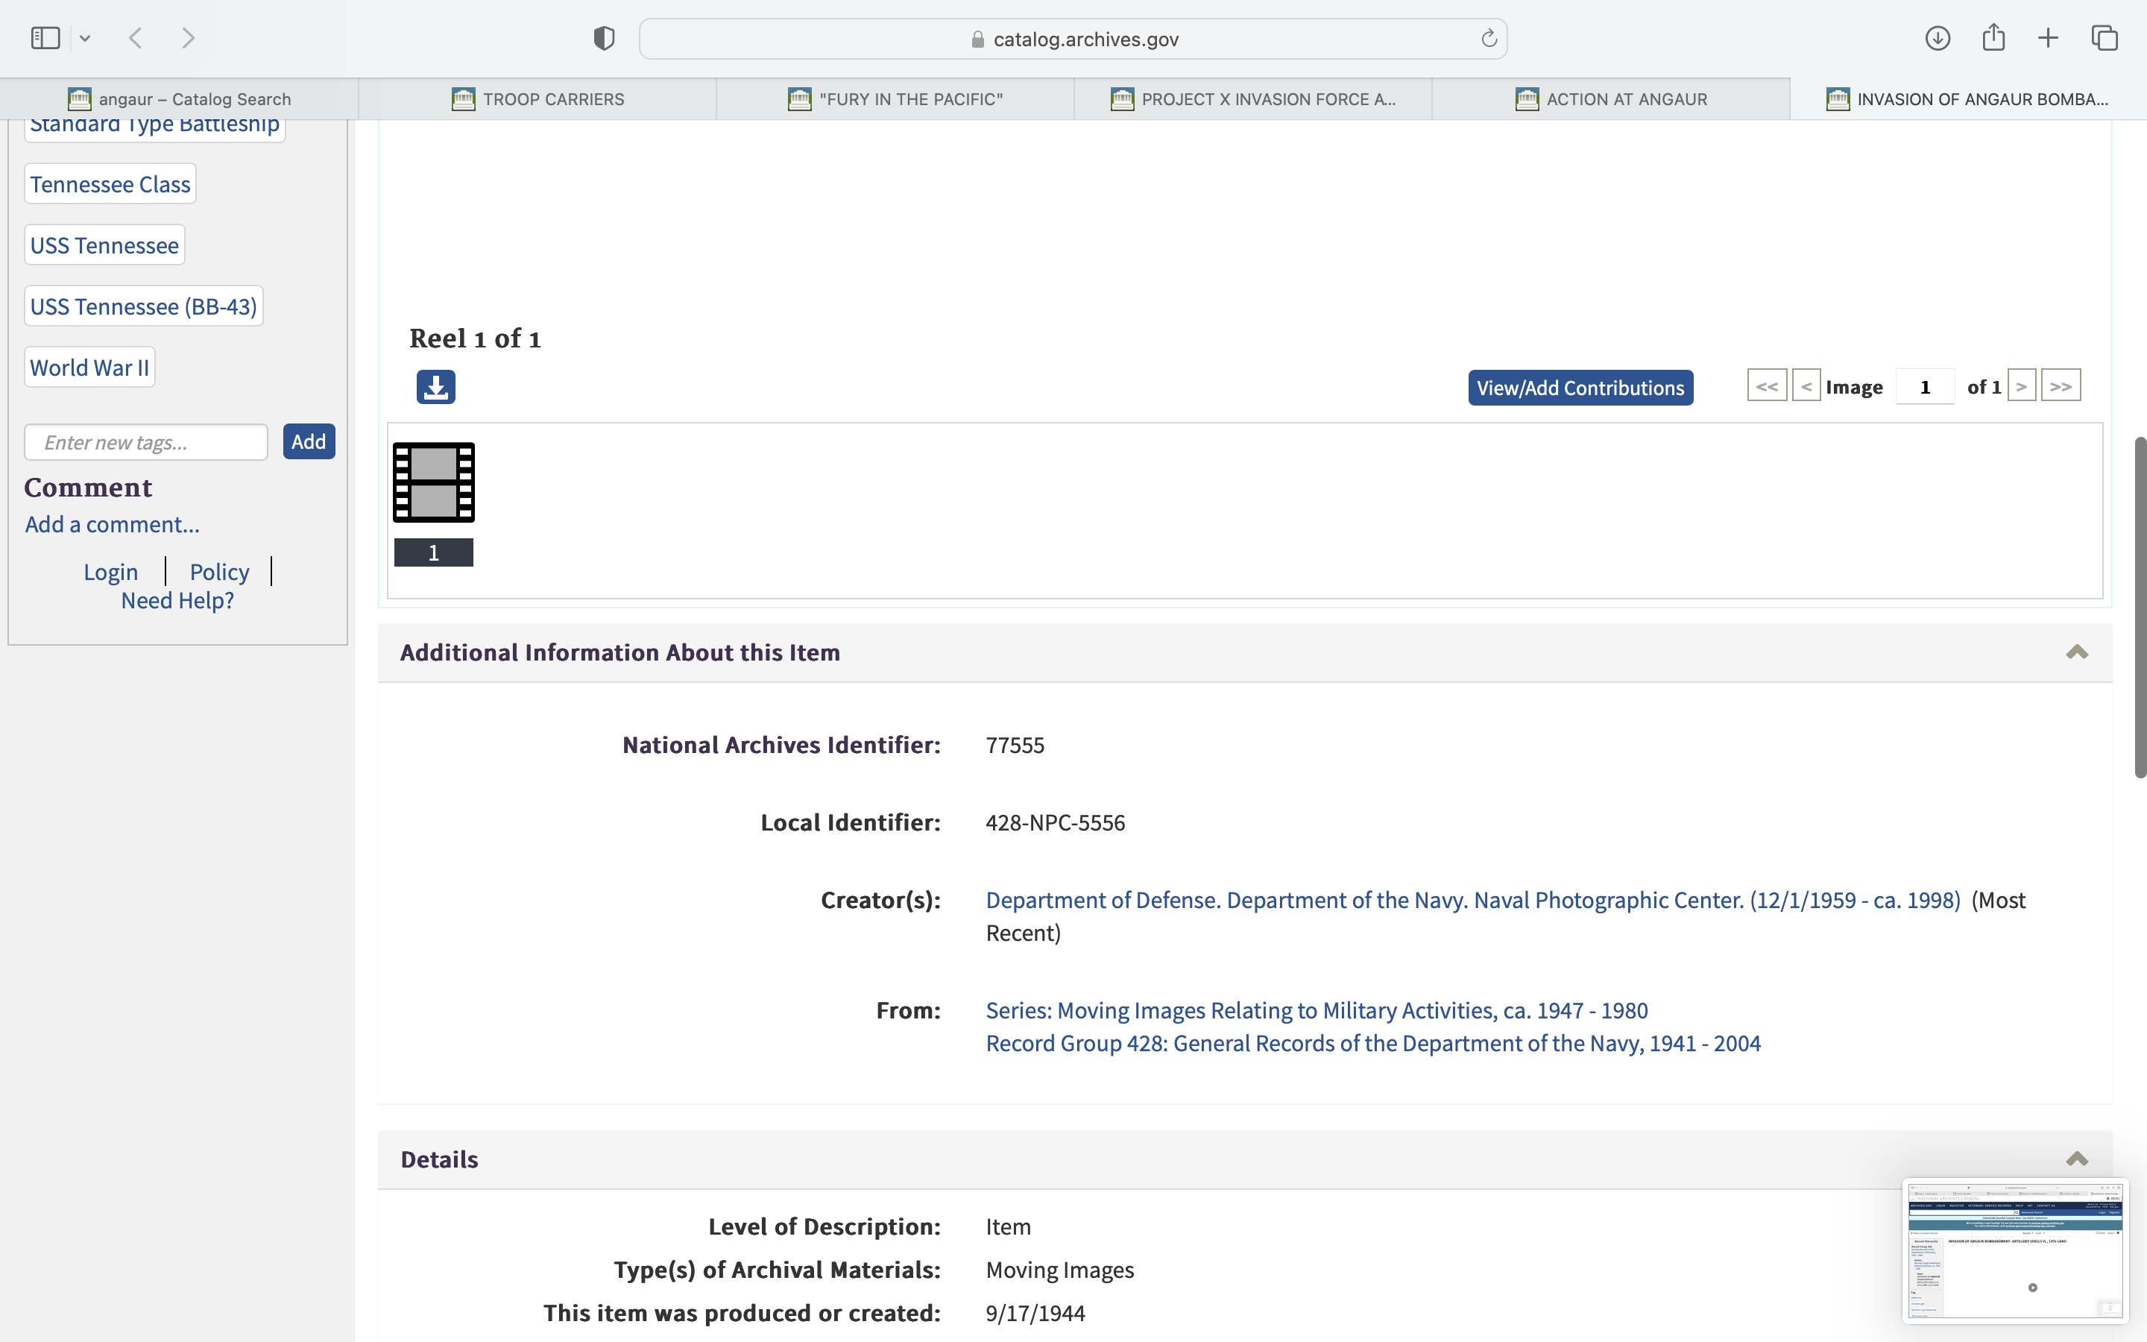
Task: Collapse Additional Information About this Item section
Action: pyautogui.click(x=2076, y=652)
